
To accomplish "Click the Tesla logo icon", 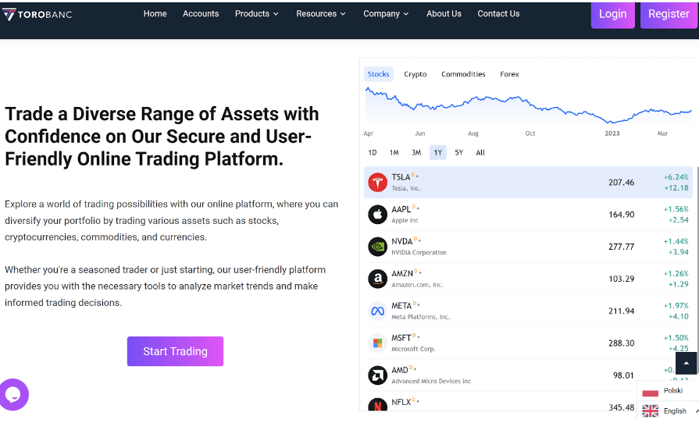I will (378, 183).
